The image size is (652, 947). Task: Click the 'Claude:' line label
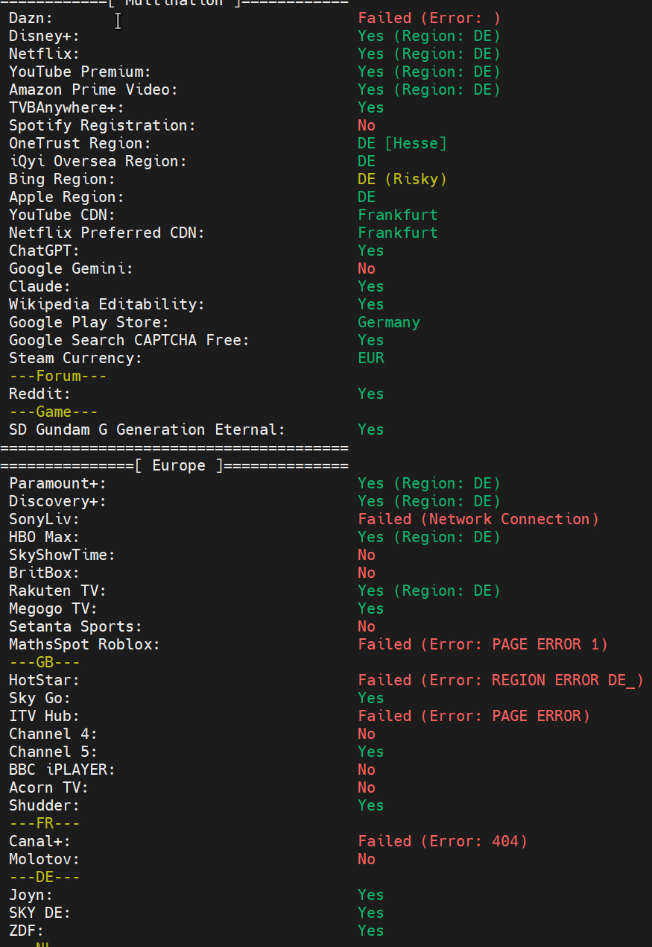coord(39,286)
